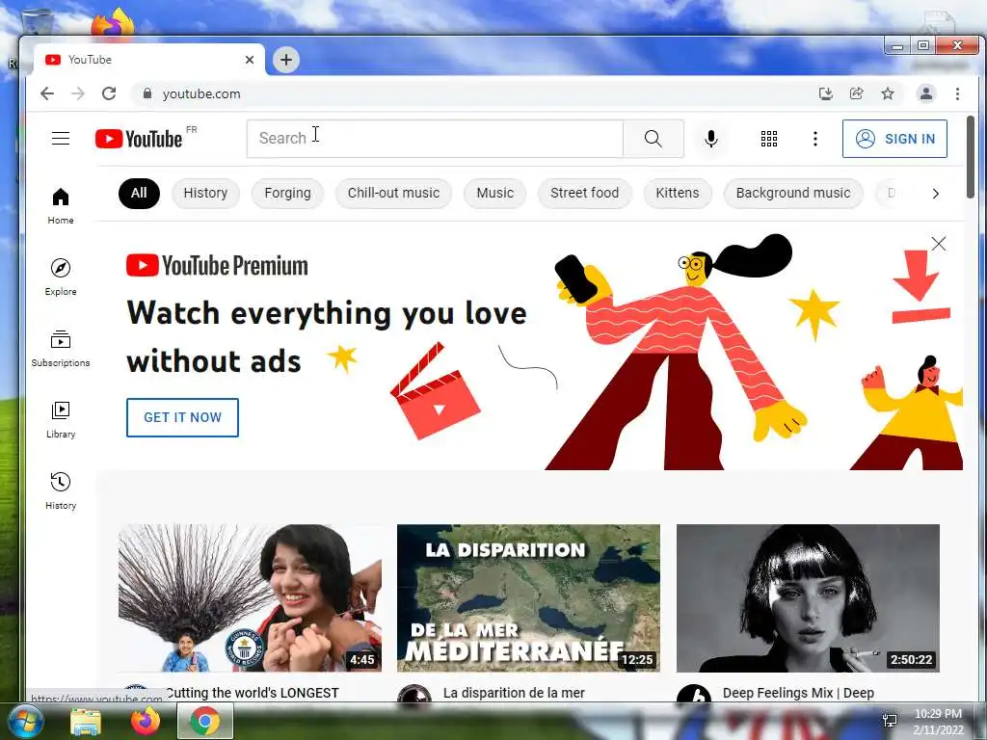
Task: Open the Chrome profile avatar
Action: click(x=926, y=93)
